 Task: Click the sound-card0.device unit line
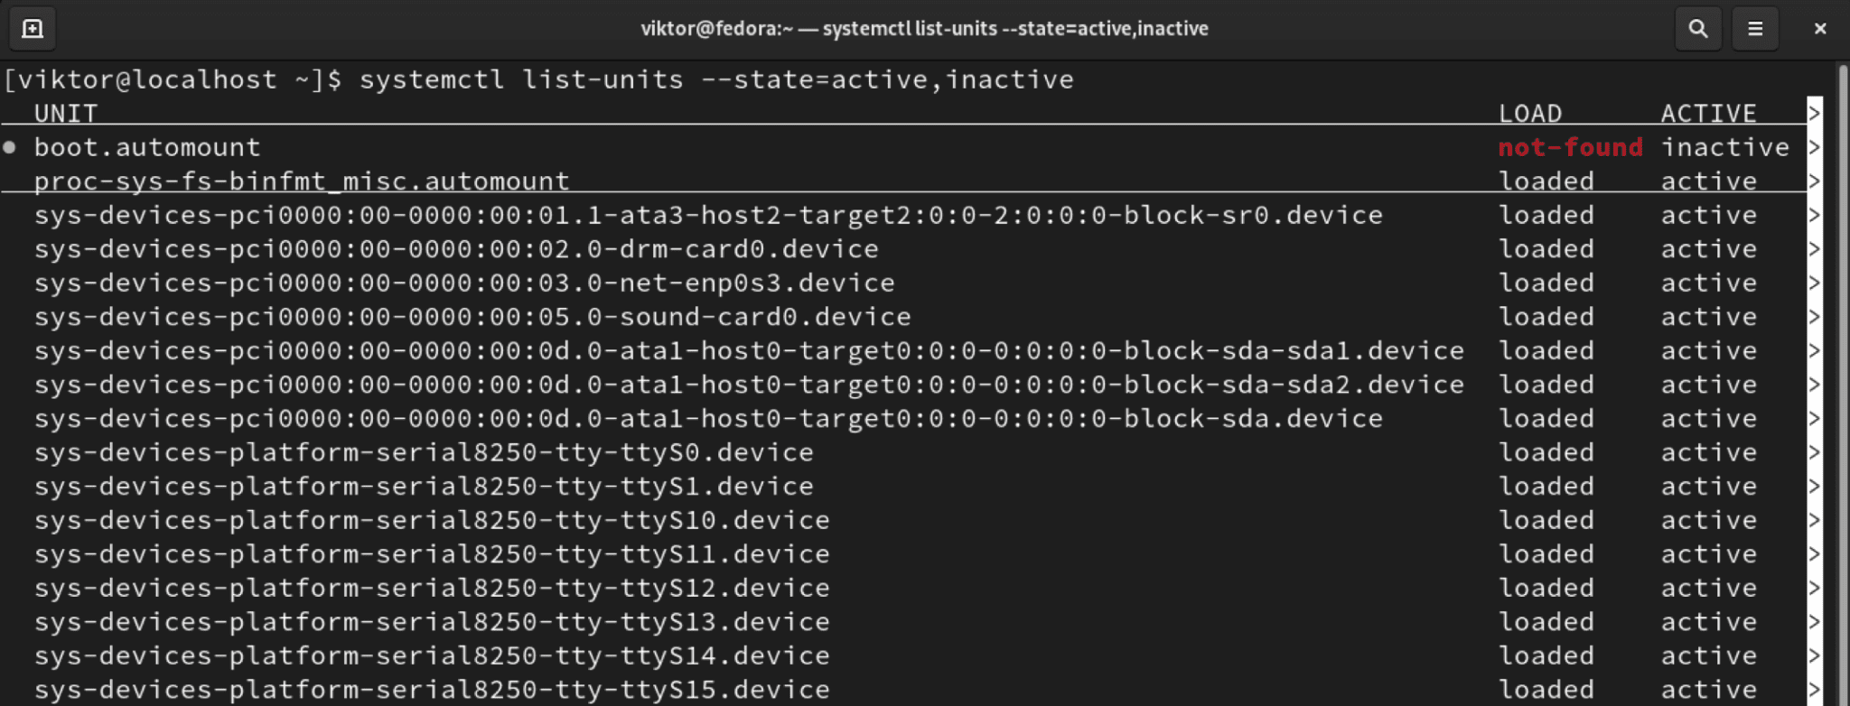(x=472, y=317)
